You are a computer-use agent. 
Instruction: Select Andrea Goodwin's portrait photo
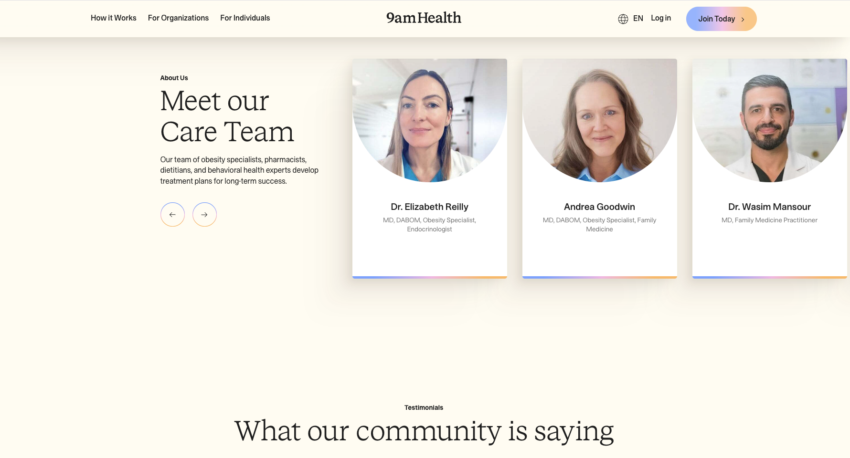[x=600, y=120]
